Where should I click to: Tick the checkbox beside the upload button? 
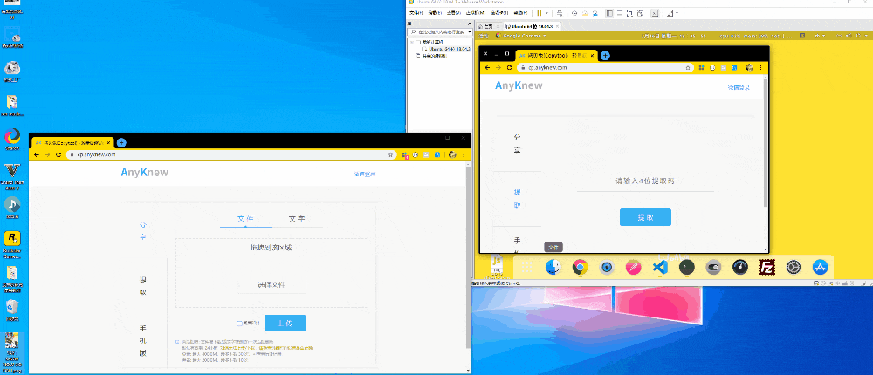pyautogui.click(x=239, y=324)
